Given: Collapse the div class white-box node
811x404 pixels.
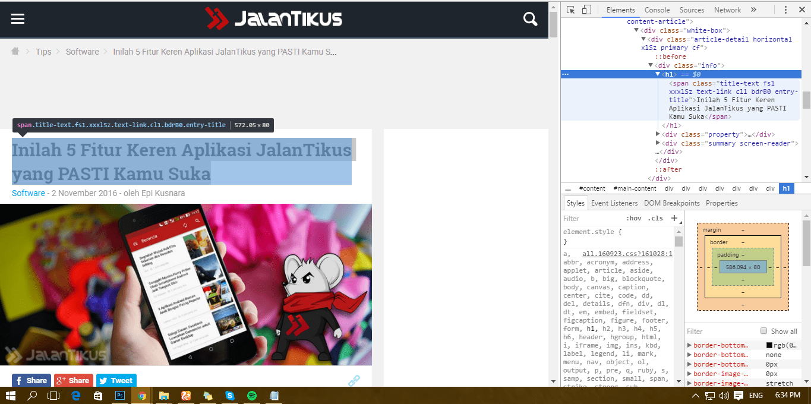Looking at the screenshot, I should [636, 30].
